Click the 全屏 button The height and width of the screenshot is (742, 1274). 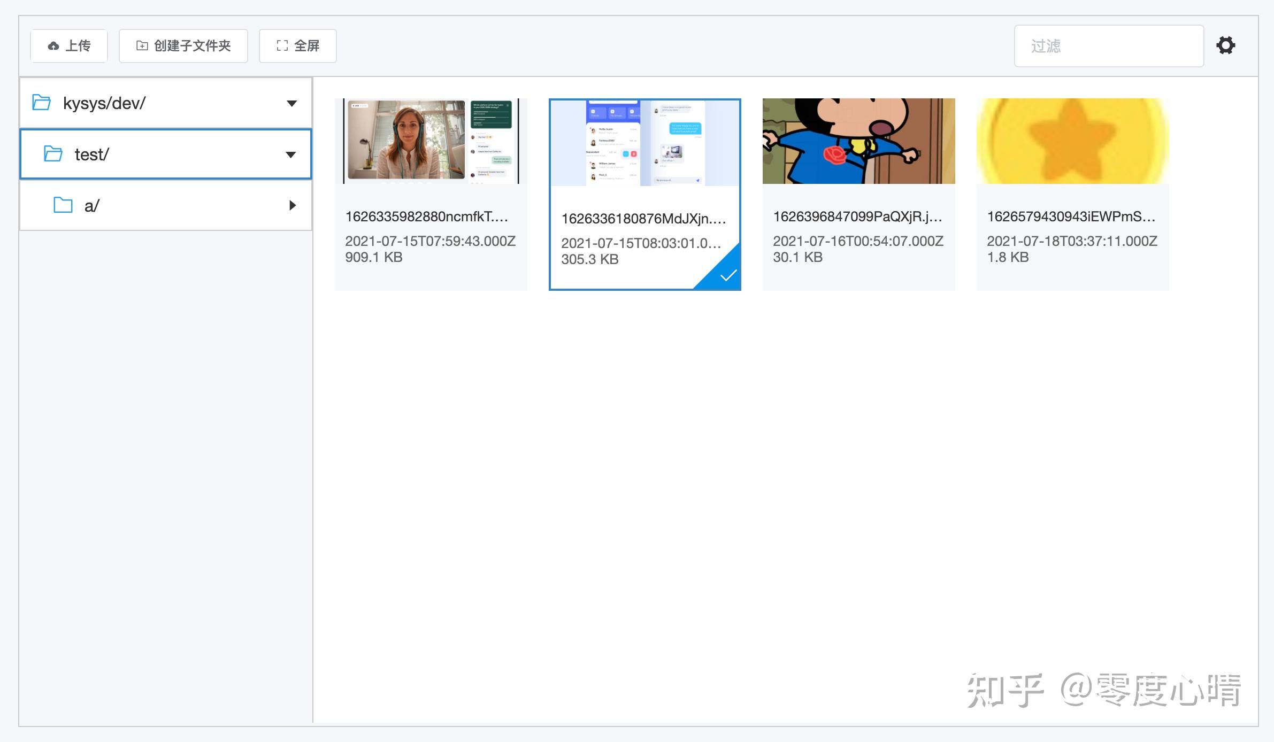click(297, 46)
